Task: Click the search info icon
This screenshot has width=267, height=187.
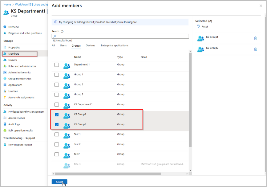Action: 62,31
